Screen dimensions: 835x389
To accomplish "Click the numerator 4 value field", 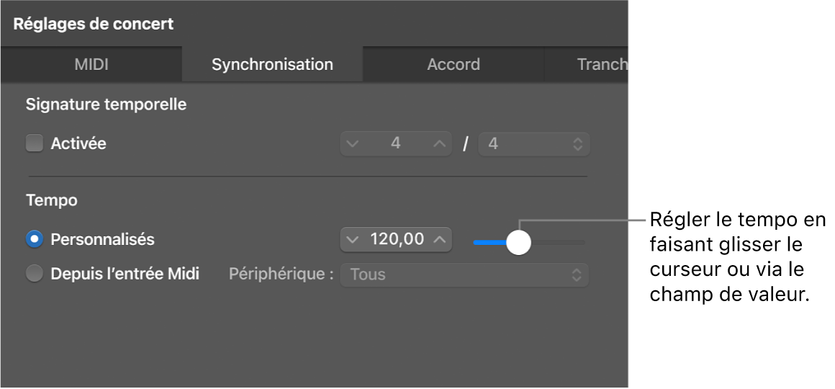I will click(x=395, y=144).
